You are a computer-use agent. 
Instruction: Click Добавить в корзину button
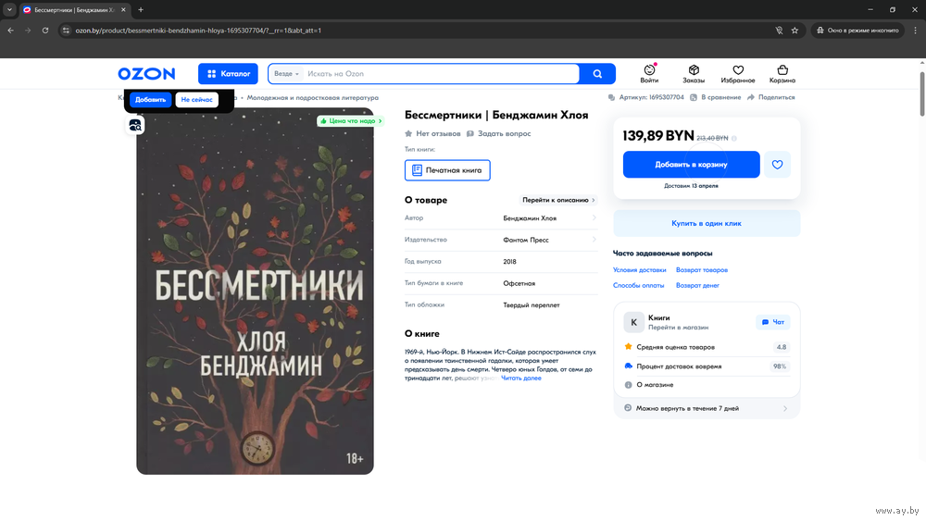point(691,165)
